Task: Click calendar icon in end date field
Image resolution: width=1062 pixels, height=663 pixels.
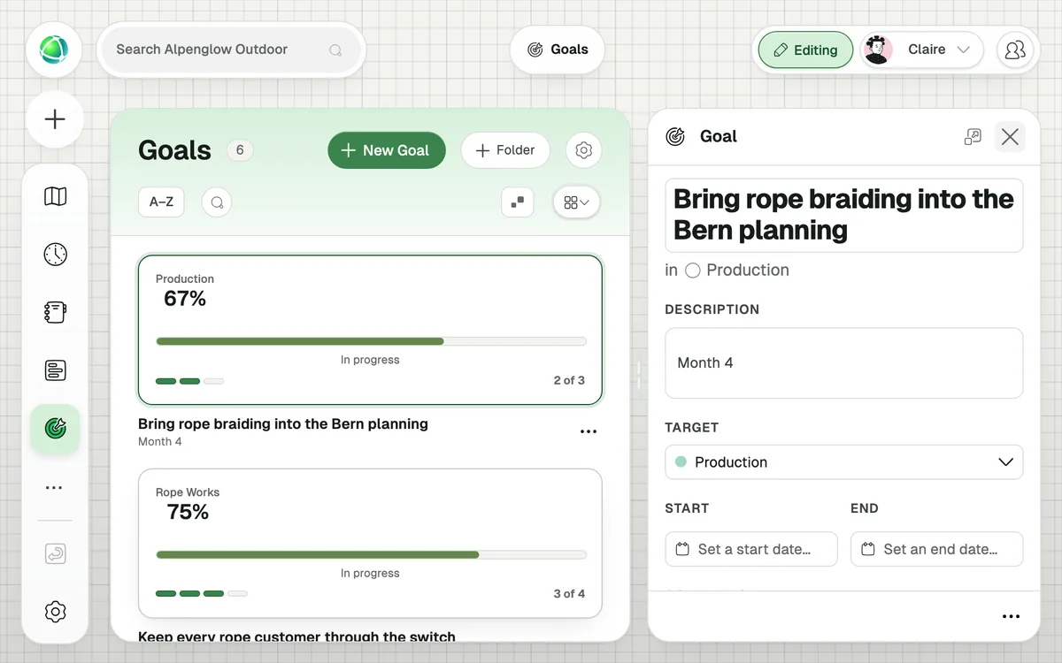Action: [868, 549]
